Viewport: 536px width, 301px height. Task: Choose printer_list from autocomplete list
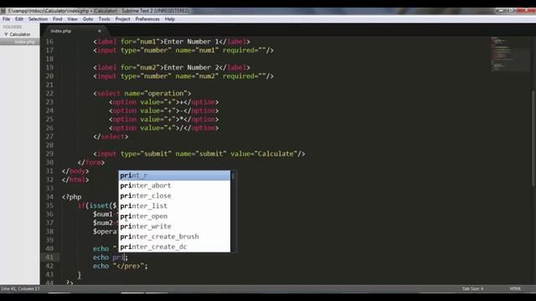click(x=174, y=207)
